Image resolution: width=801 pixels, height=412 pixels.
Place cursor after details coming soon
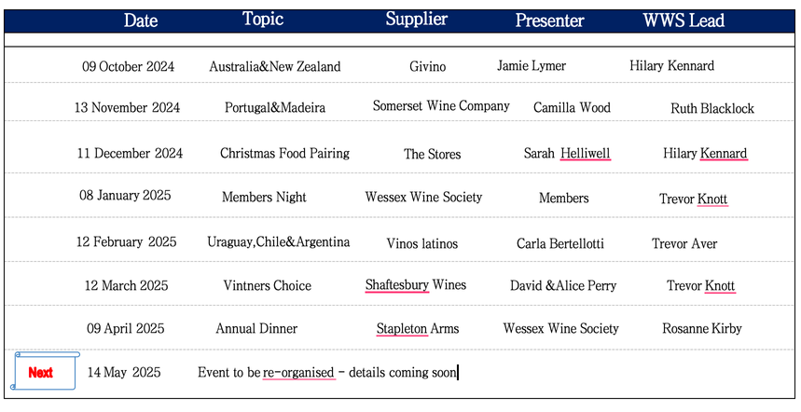458,373
